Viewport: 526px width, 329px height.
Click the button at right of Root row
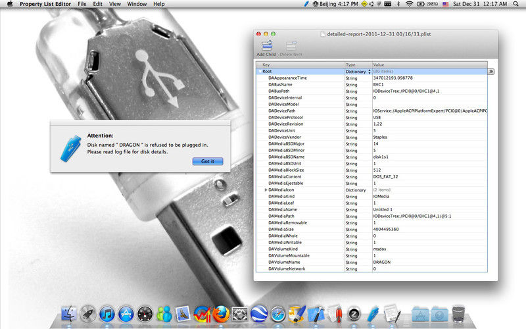491,72
